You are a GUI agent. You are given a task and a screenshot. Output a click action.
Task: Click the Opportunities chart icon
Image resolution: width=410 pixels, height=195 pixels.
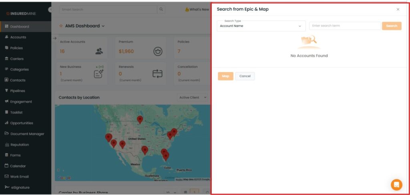coord(6,123)
